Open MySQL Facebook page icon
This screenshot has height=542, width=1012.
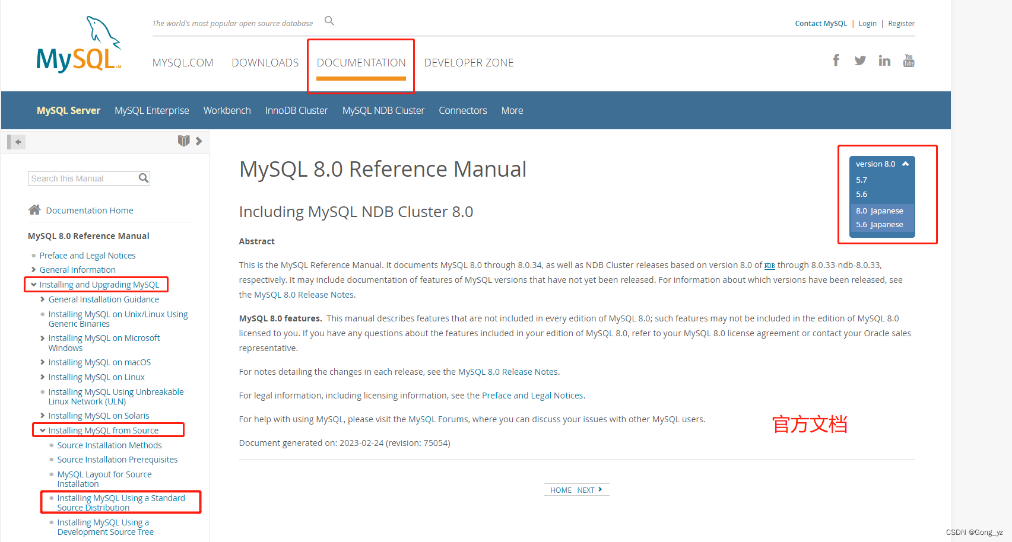tap(836, 60)
